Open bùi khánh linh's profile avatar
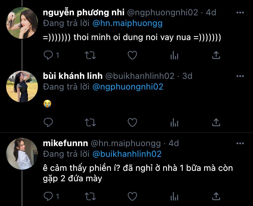This screenshot has height=206, width=253. click(22, 86)
